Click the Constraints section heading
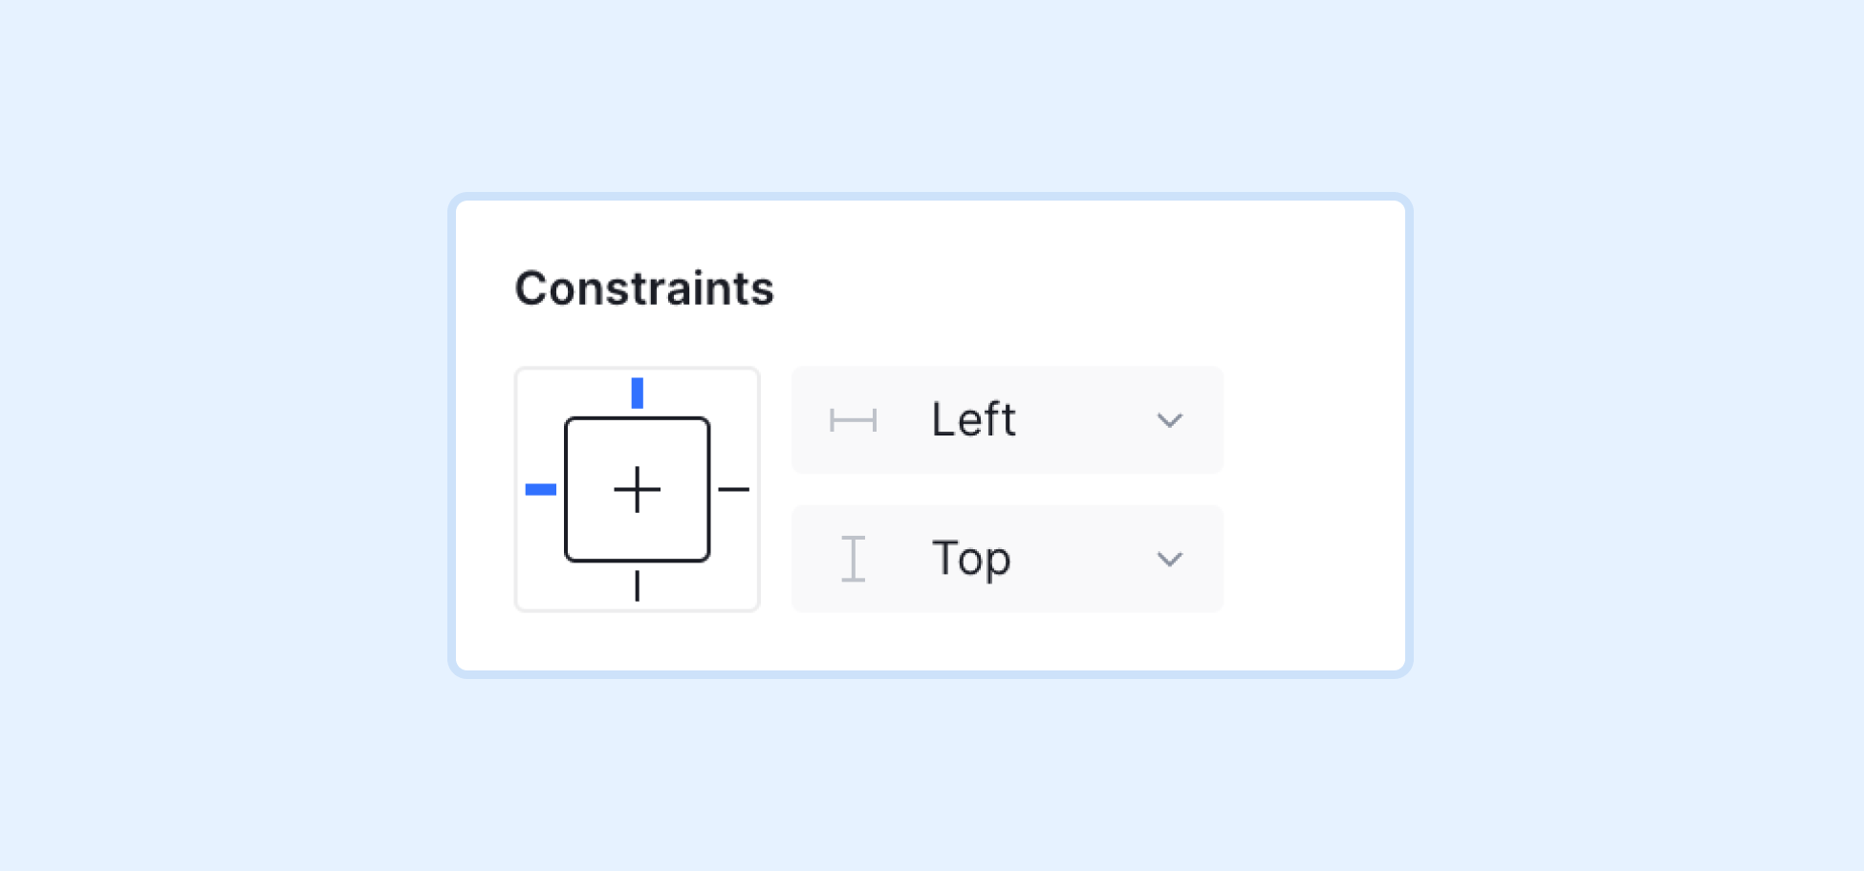Image resolution: width=1864 pixels, height=871 pixels. pyautogui.click(x=644, y=288)
